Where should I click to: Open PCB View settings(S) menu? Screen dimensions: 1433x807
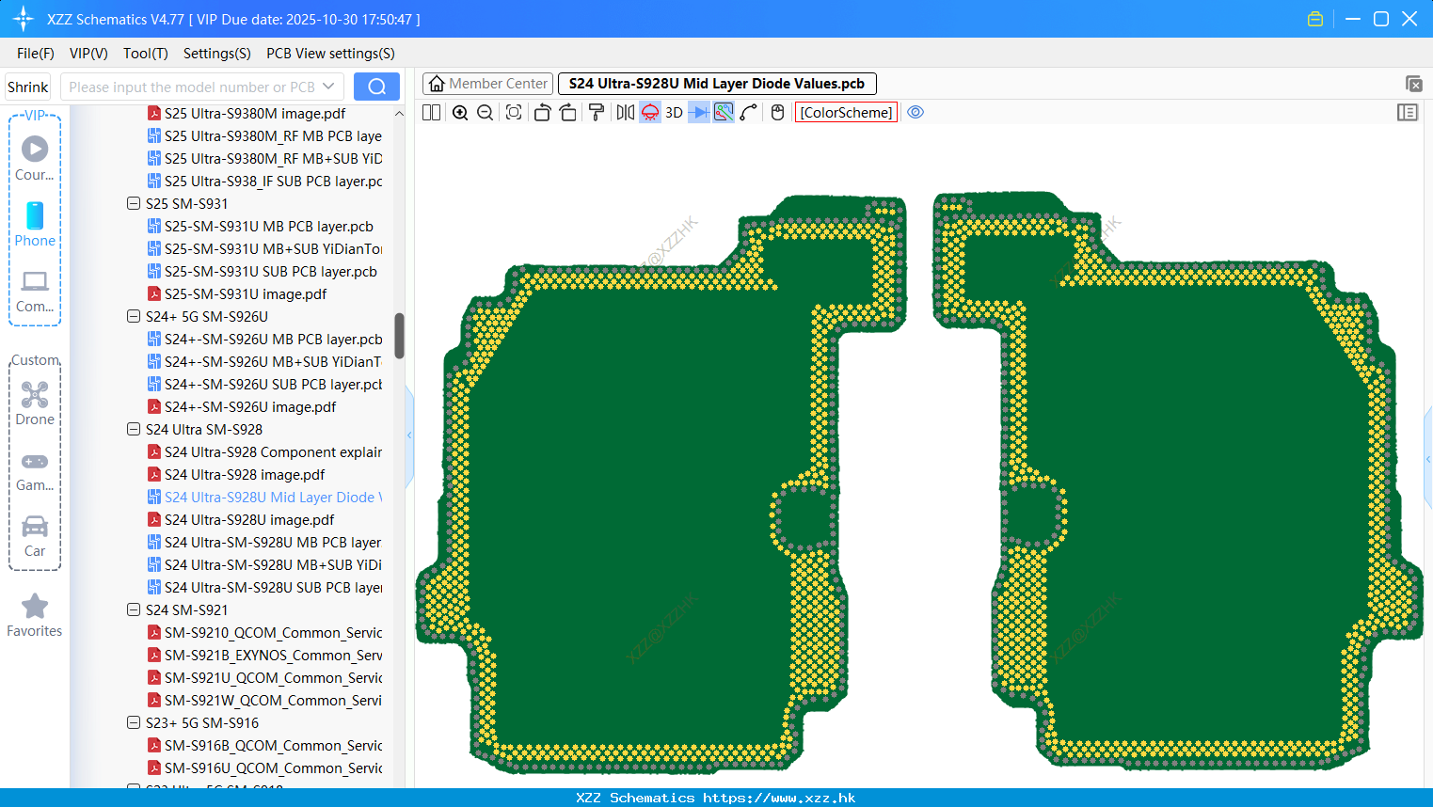[330, 54]
